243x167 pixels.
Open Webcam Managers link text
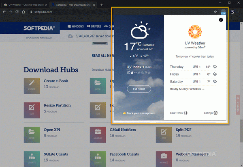click(192, 154)
